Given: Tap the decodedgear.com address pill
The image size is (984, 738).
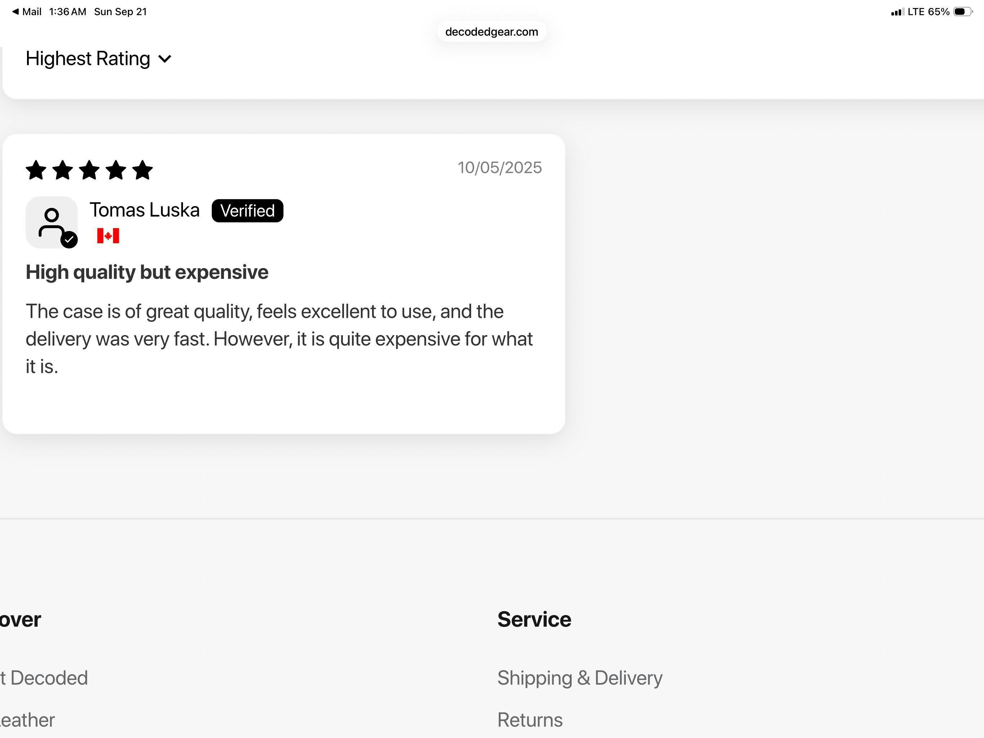Looking at the screenshot, I should tap(492, 32).
